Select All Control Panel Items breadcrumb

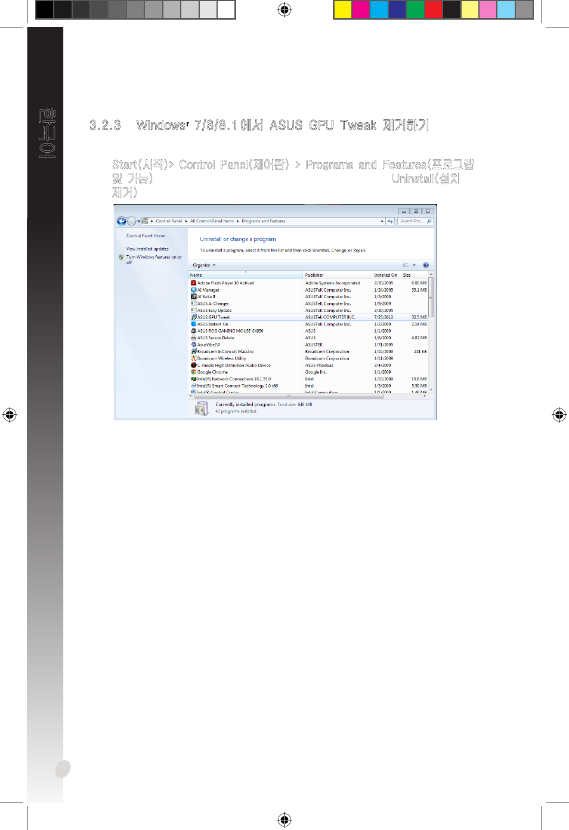point(212,221)
